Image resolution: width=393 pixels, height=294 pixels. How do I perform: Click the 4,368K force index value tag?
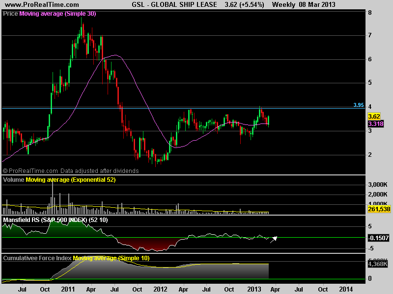tap(378, 264)
